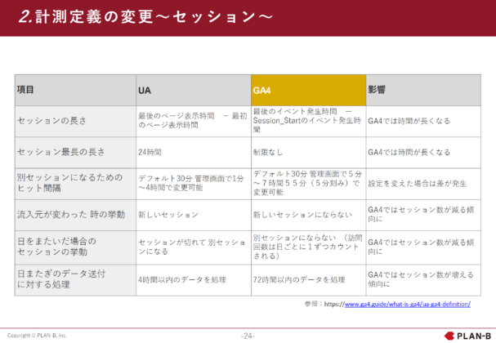This screenshot has width=496, height=343.
Task: Click the PLAN-B logo icon
Action: [449, 335]
